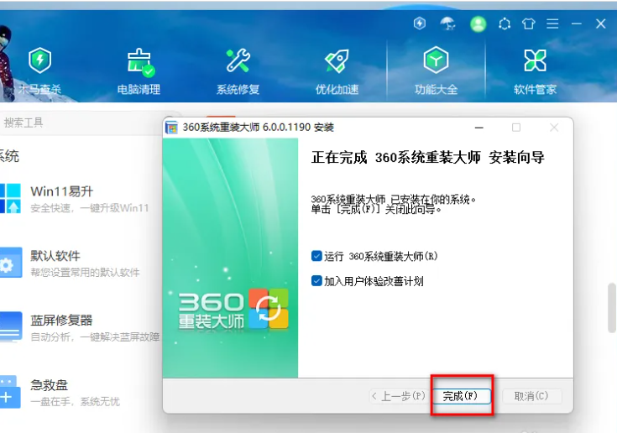The width and height of the screenshot is (617, 433).
Task: Close the installer dialog
Action: (554, 128)
